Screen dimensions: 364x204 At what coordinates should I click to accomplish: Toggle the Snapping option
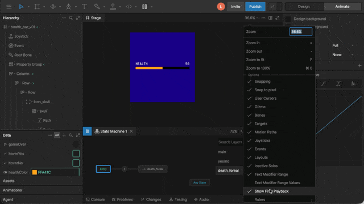[279, 82]
